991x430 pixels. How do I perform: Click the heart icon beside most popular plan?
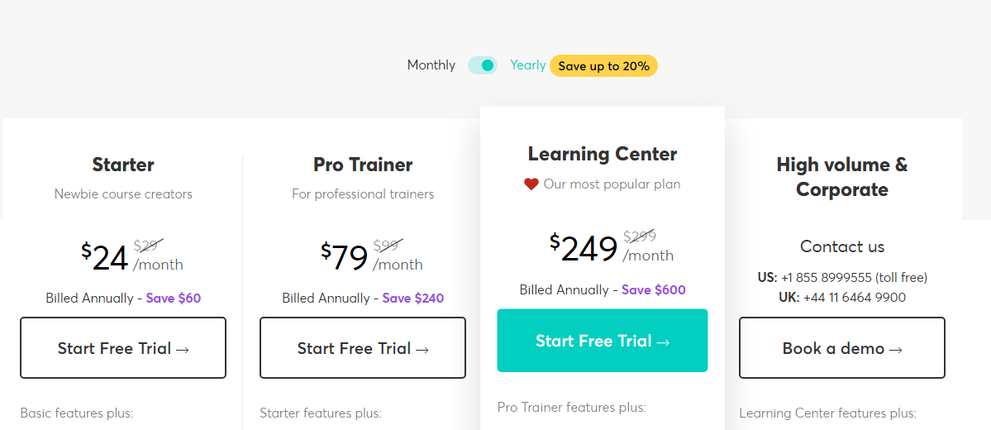click(531, 184)
